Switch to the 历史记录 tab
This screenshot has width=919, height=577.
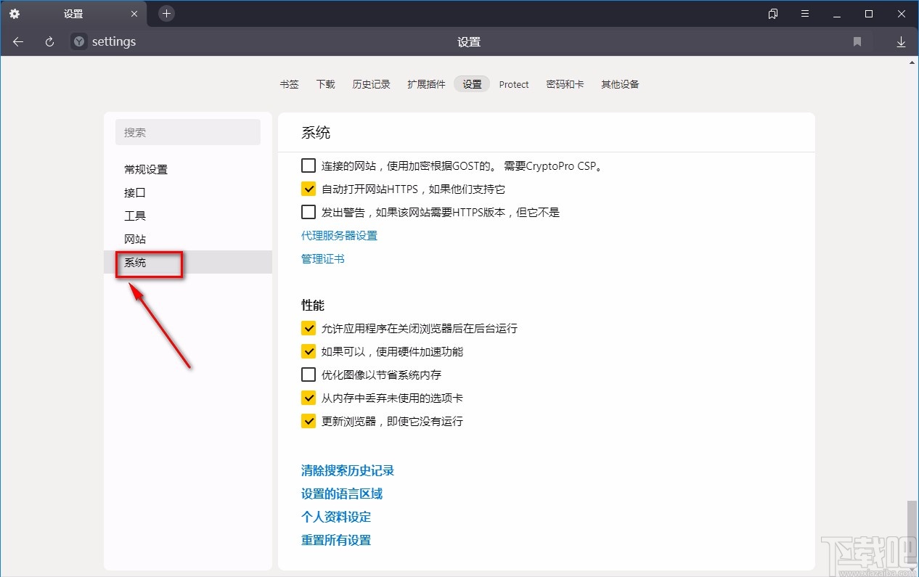point(371,84)
